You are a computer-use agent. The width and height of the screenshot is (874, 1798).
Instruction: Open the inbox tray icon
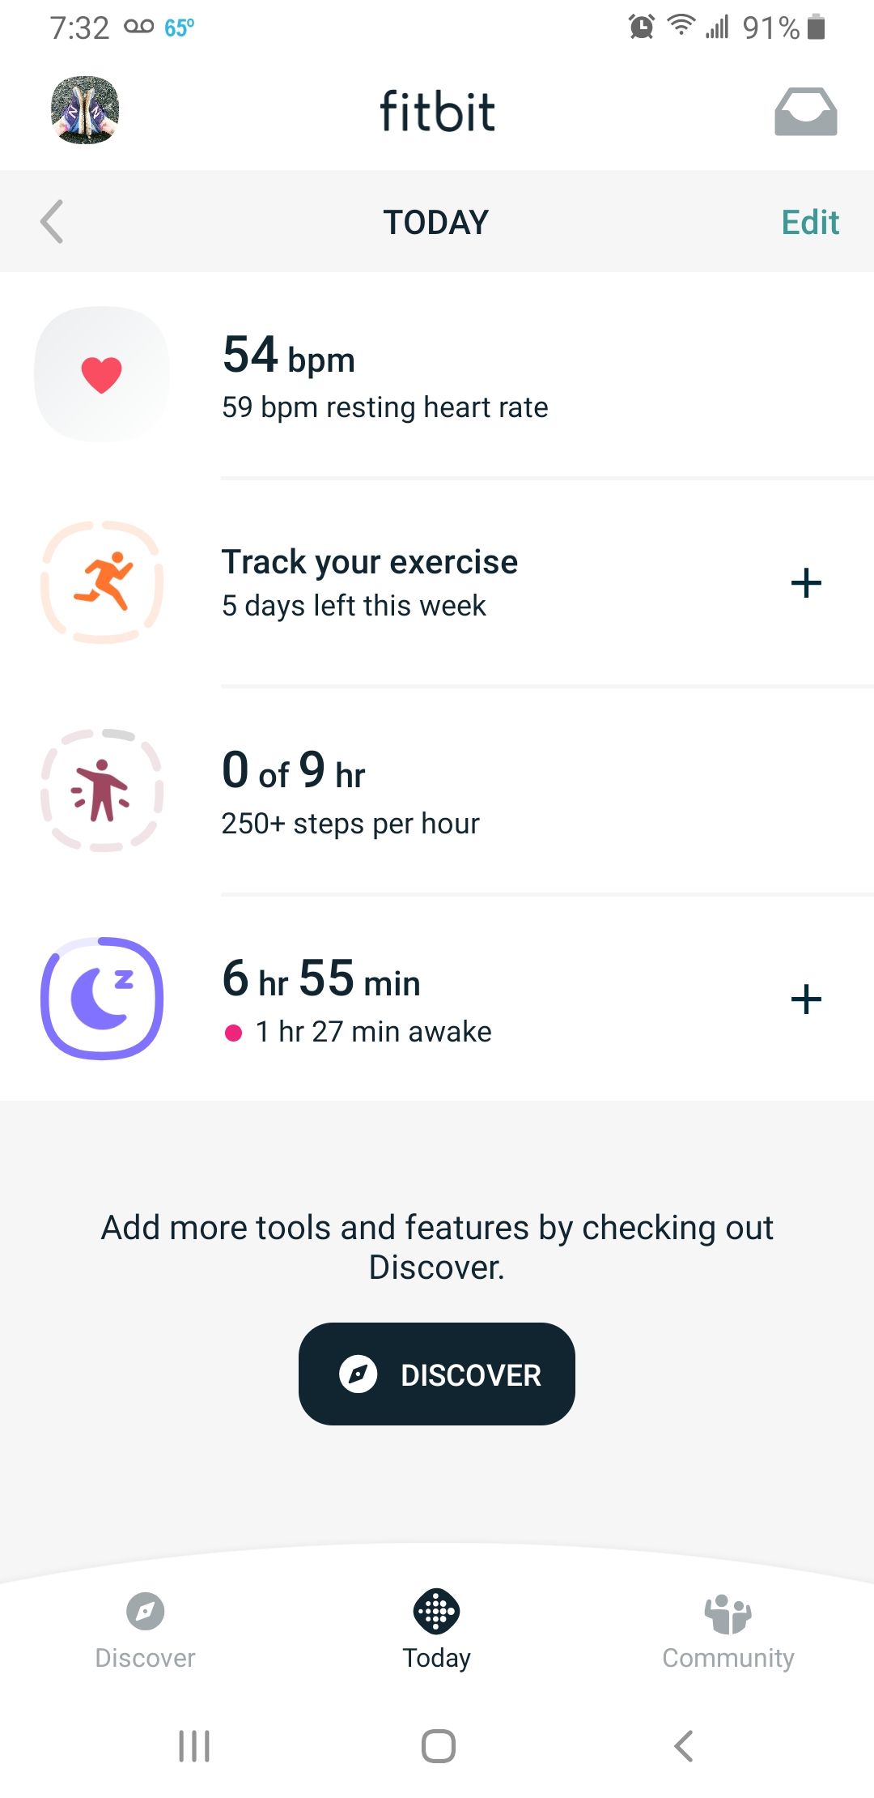[805, 112]
